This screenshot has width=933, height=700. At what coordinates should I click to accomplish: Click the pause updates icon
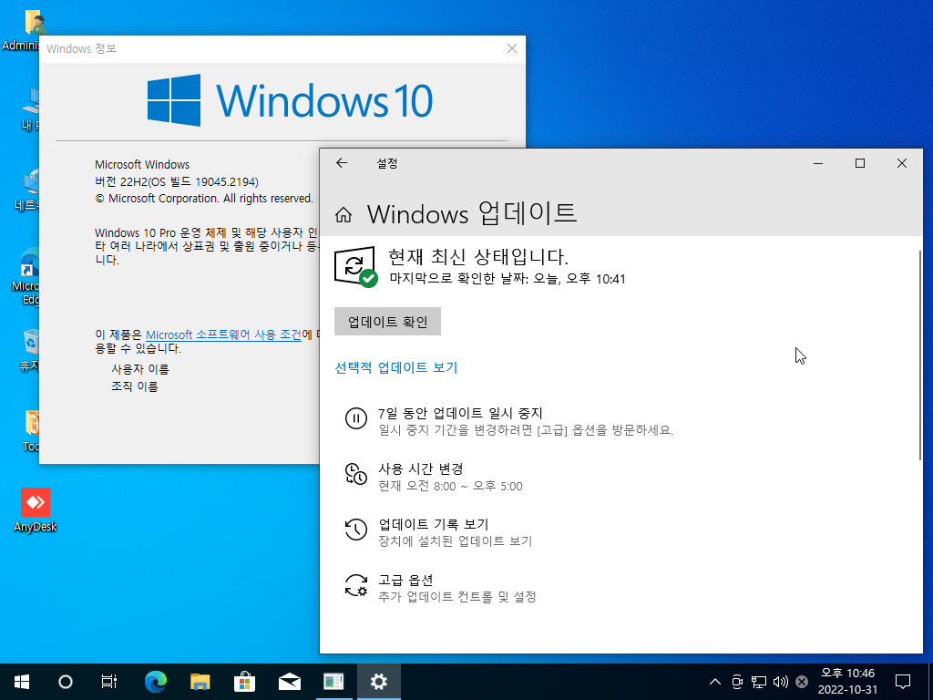click(356, 417)
